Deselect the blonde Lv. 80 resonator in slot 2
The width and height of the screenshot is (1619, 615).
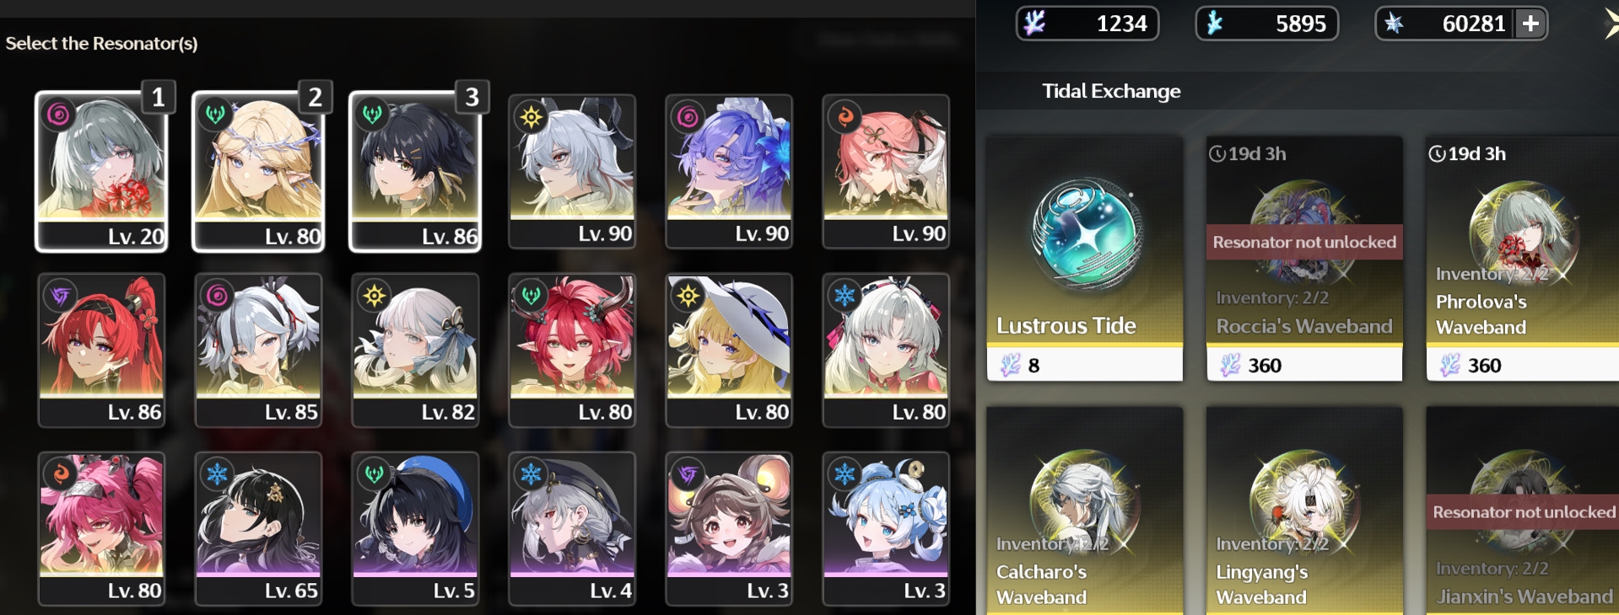pos(258,171)
